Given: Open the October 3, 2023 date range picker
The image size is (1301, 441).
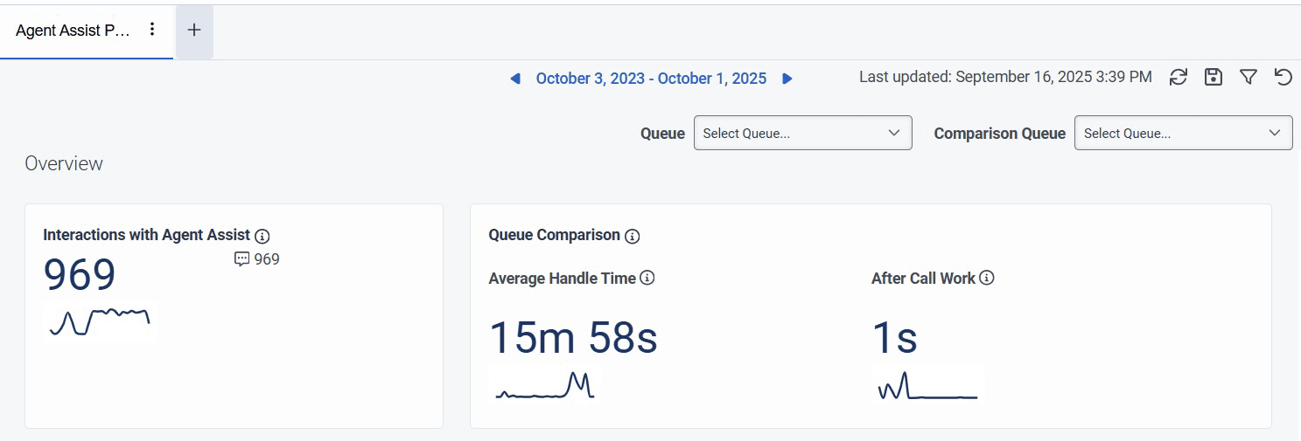Looking at the screenshot, I should click(x=651, y=79).
